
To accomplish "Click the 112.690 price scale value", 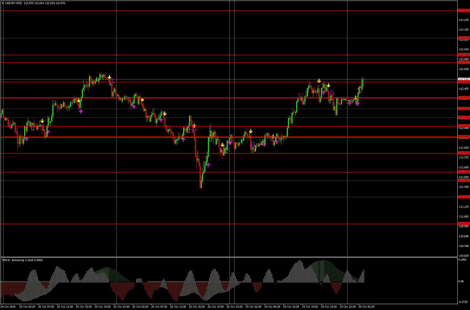I will (x=464, y=69).
